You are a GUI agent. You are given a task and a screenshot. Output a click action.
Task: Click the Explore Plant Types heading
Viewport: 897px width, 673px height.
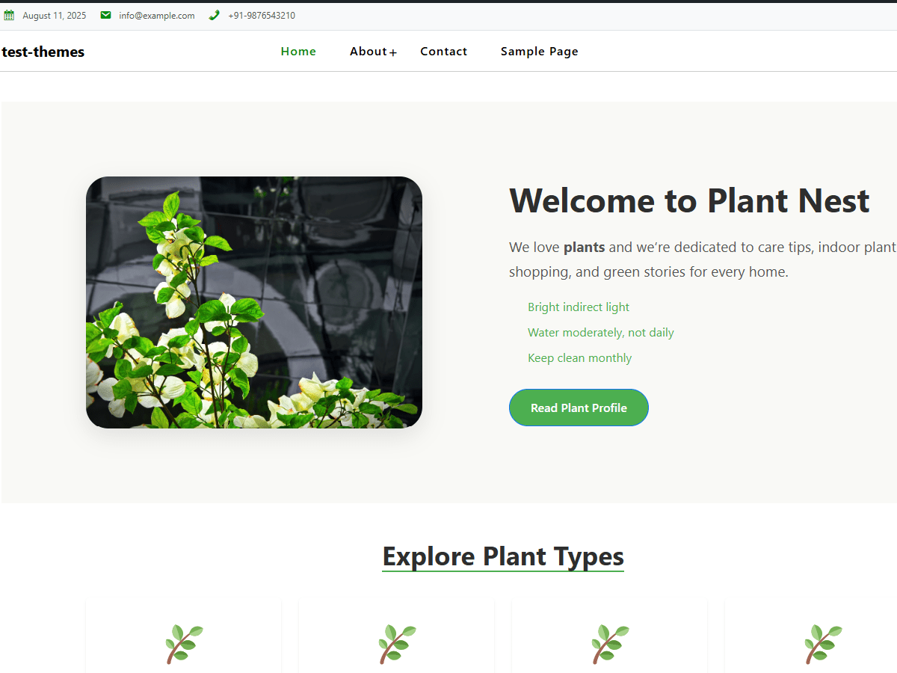(503, 556)
